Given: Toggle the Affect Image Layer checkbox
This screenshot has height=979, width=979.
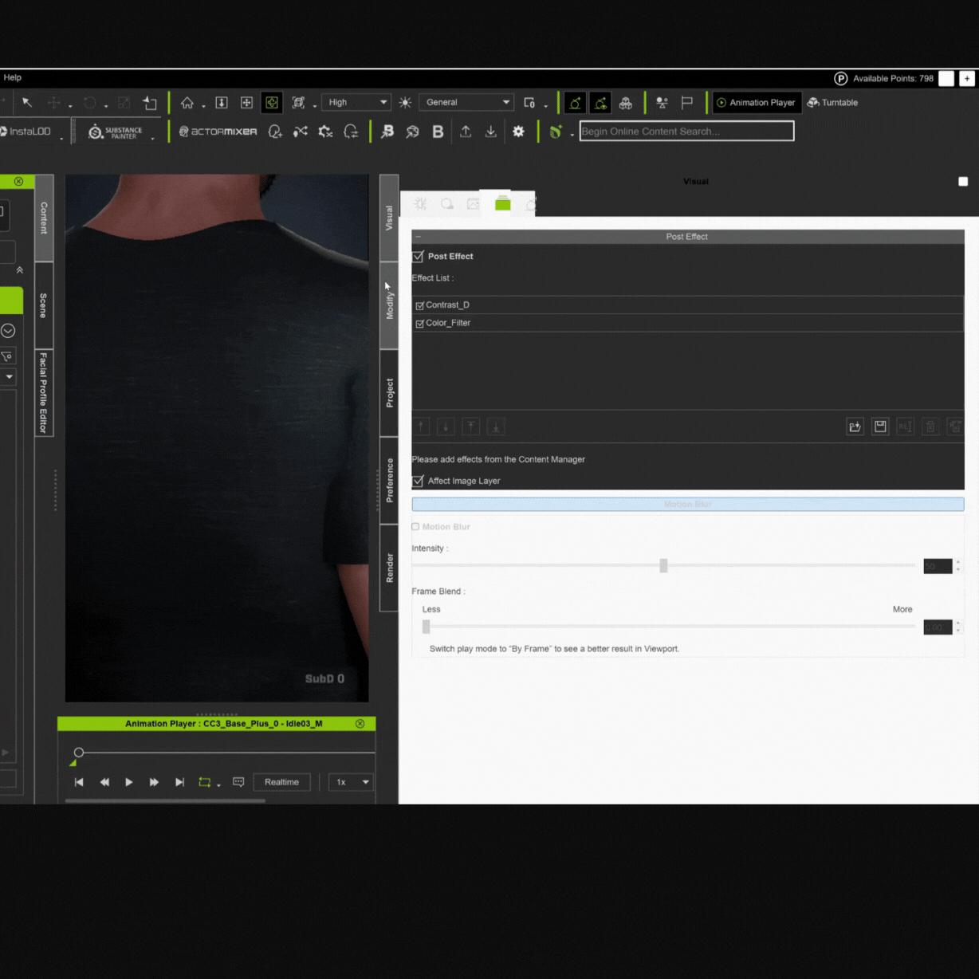Looking at the screenshot, I should point(418,482).
